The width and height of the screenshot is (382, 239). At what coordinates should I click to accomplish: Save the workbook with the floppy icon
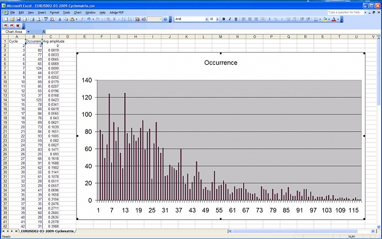pyautogui.click(x=18, y=19)
